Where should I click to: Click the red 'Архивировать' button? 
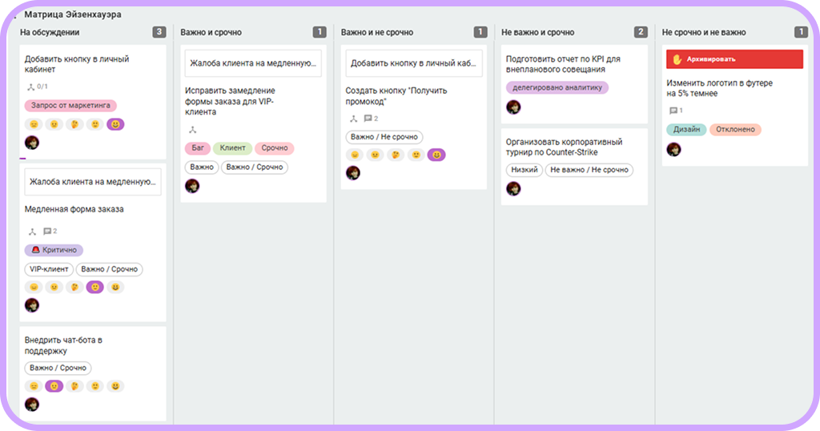[x=734, y=59]
